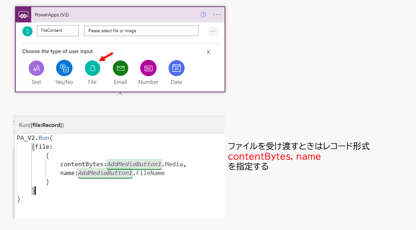Click the Run function in the formula

pyautogui.click(x=44, y=138)
